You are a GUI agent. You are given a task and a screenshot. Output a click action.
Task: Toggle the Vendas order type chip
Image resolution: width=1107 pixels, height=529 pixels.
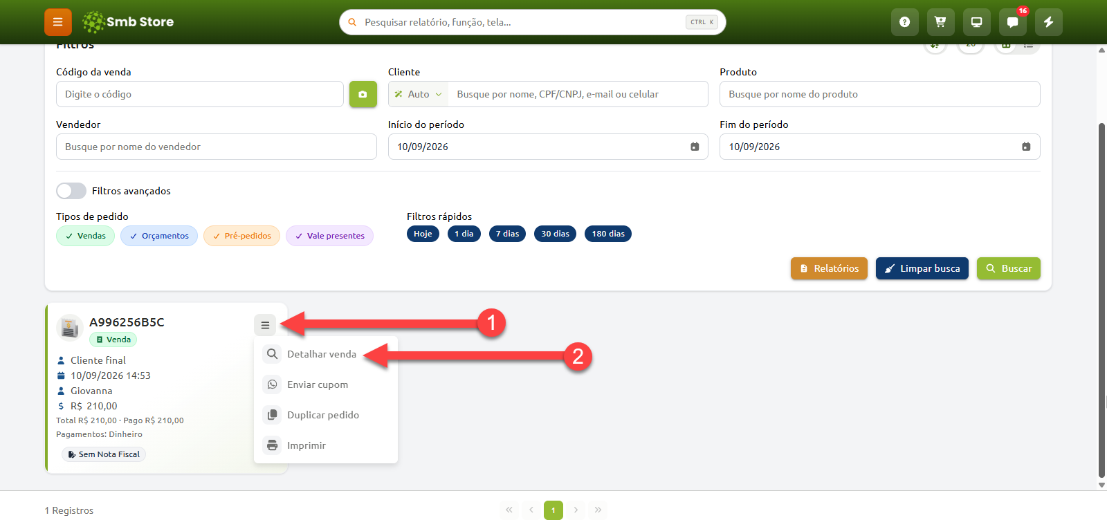pyautogui.click(x=85, y=236)
